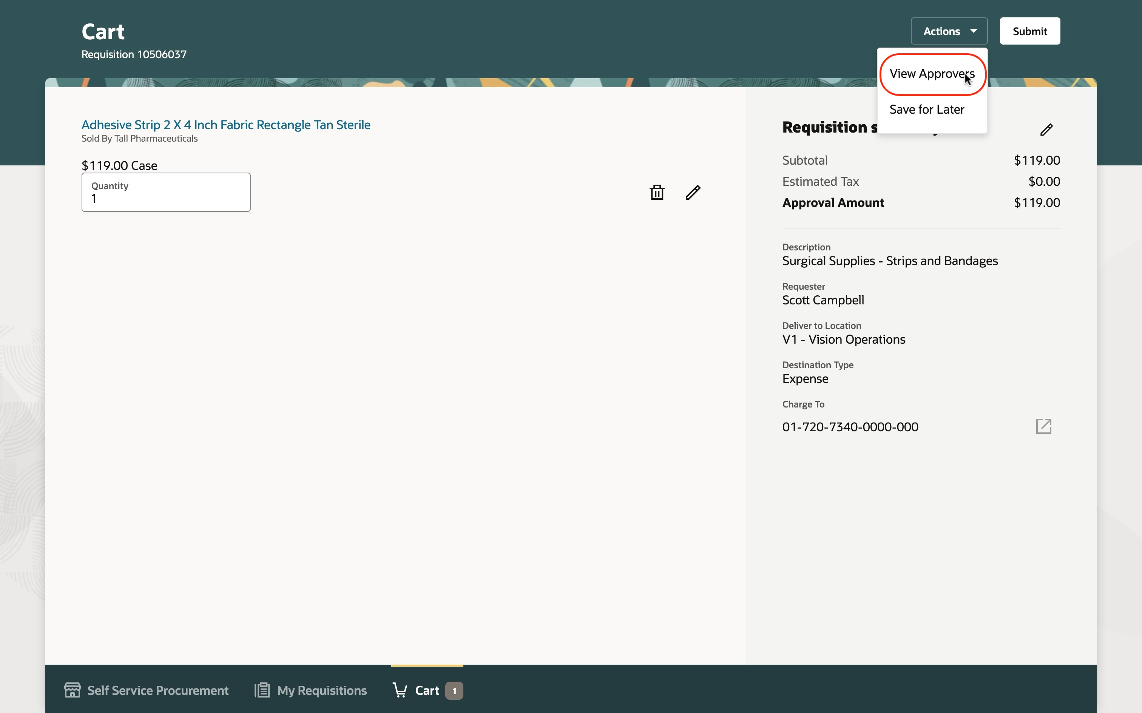Click the Self Service Procurement store icon

(72, 690)
